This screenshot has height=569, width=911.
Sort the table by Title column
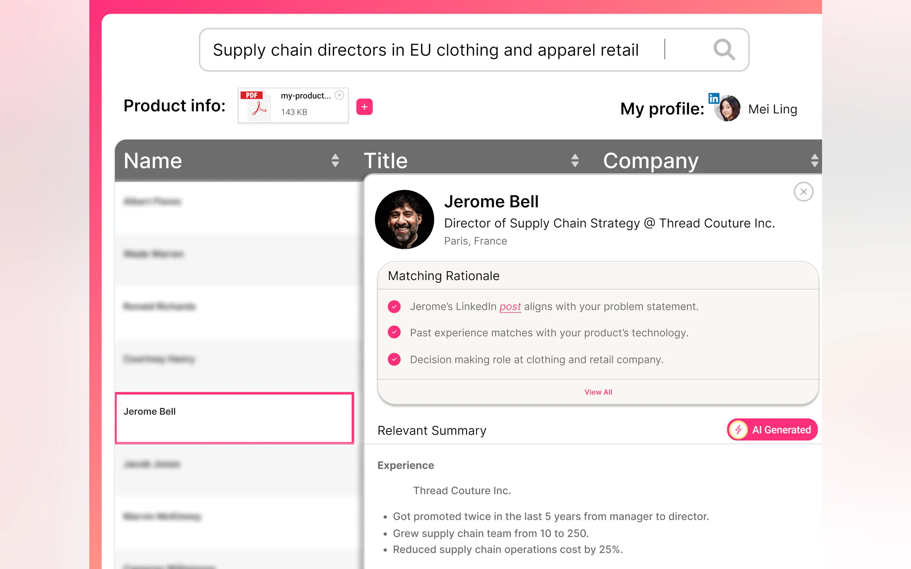coord(575,161)
